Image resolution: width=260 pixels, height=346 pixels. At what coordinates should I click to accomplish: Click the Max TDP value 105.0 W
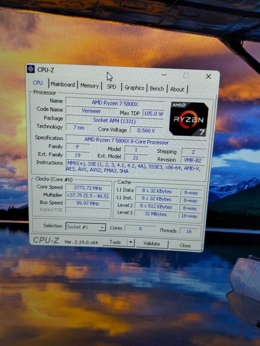pyautogui.click(x=153, y=114)
